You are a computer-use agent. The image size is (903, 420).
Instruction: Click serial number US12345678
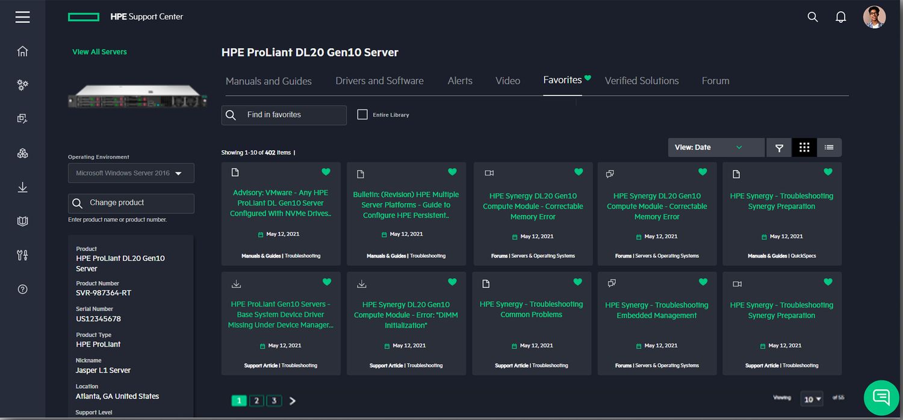tap(98, 318)
